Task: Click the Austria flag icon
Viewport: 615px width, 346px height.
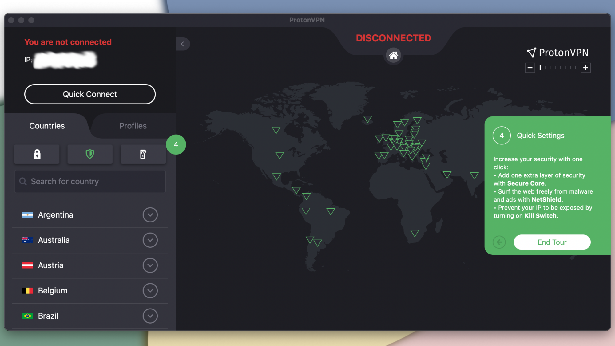Action: 27,265
